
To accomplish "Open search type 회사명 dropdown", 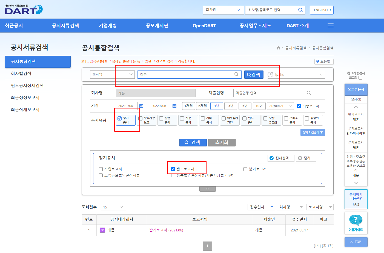I will click(x=112, y=74).
